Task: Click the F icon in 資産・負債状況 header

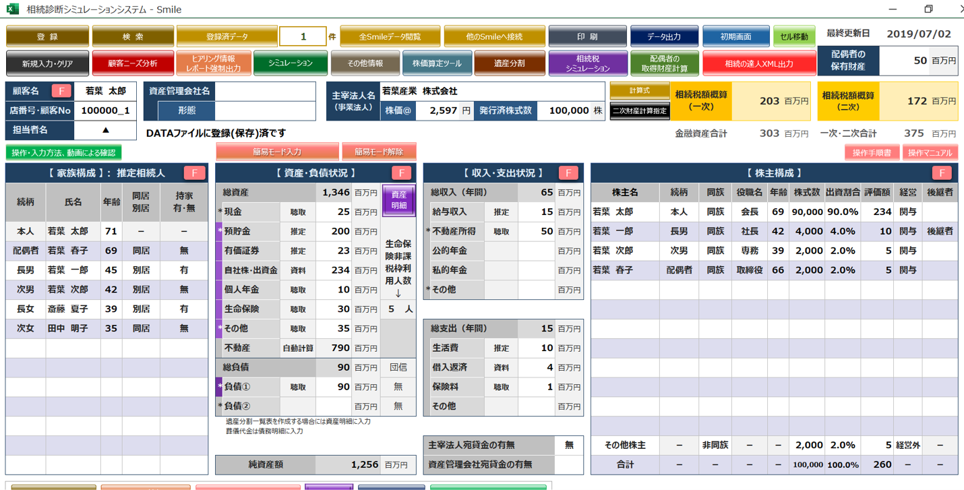Action: point(401,173)
